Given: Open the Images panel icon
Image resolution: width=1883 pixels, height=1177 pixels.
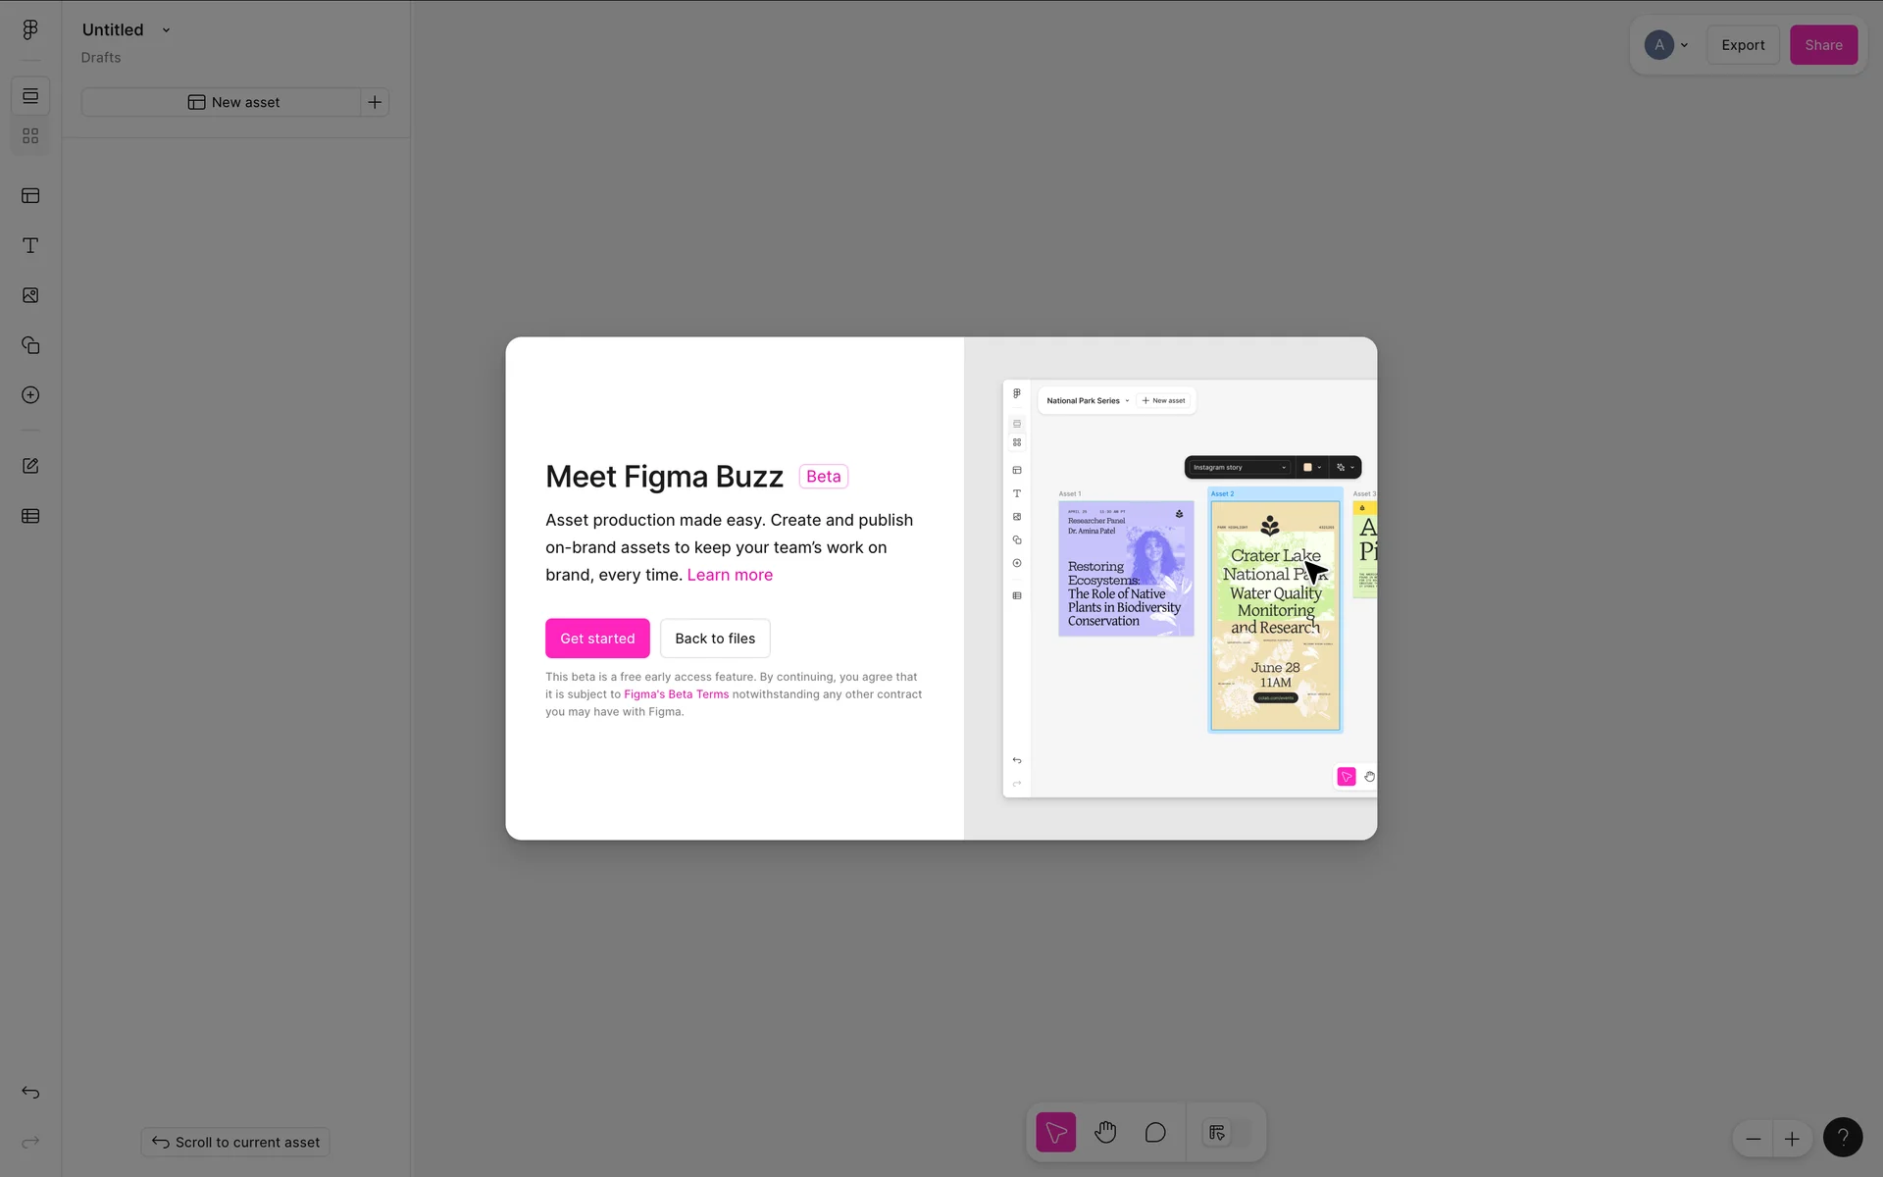Looking at the screenshot, I should click(x=30, y=295).
